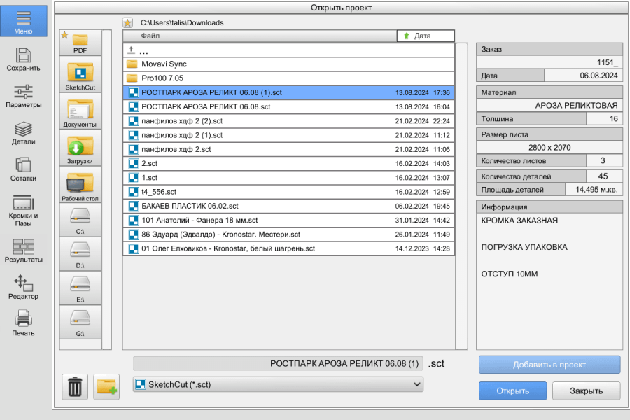Select панфилов хдф 2 (1).sct

289,135
